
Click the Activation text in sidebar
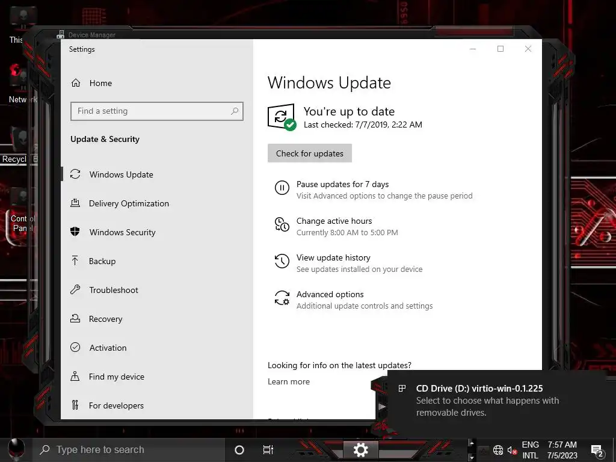(x=108, y=348)
